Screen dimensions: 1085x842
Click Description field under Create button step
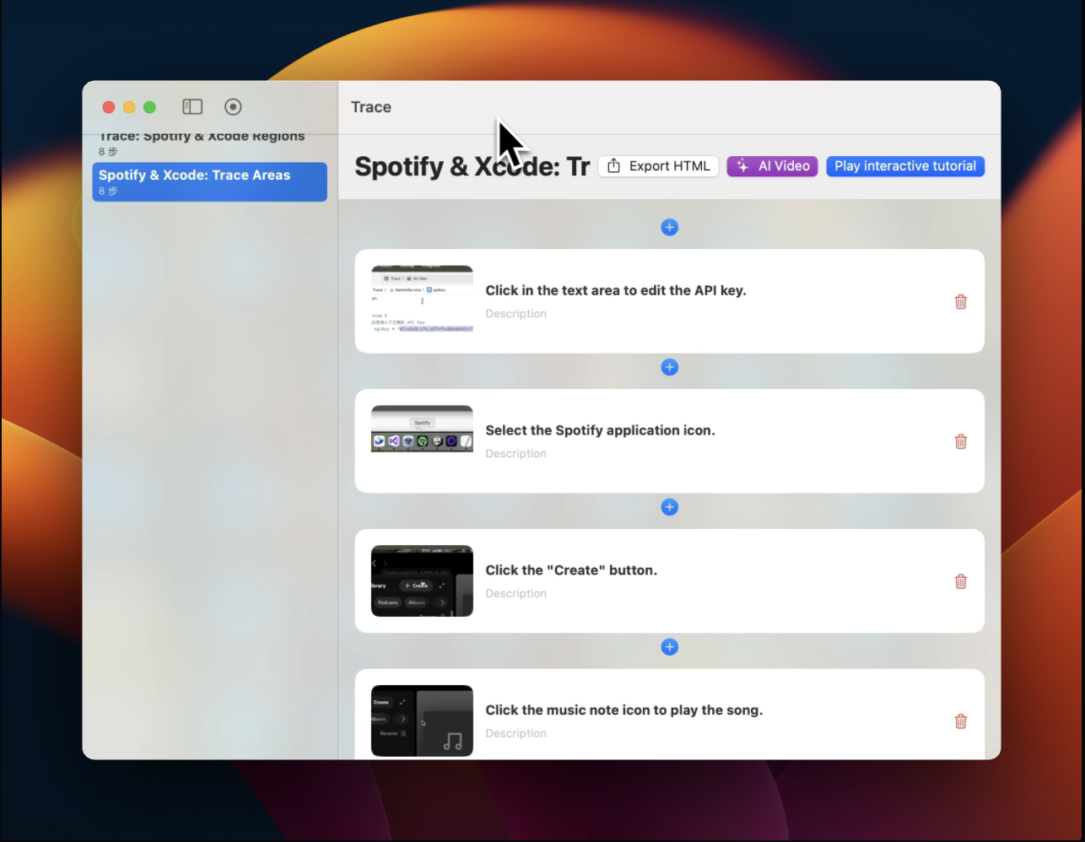[x=516, y=594]
